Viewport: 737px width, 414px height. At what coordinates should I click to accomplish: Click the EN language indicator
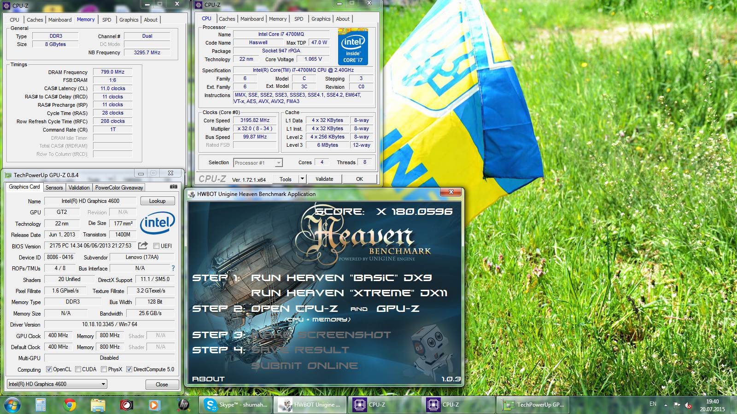coord(653,404)
